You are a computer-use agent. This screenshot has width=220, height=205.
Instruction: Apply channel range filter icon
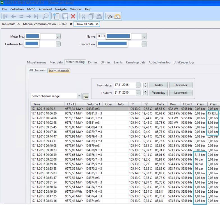86,97
